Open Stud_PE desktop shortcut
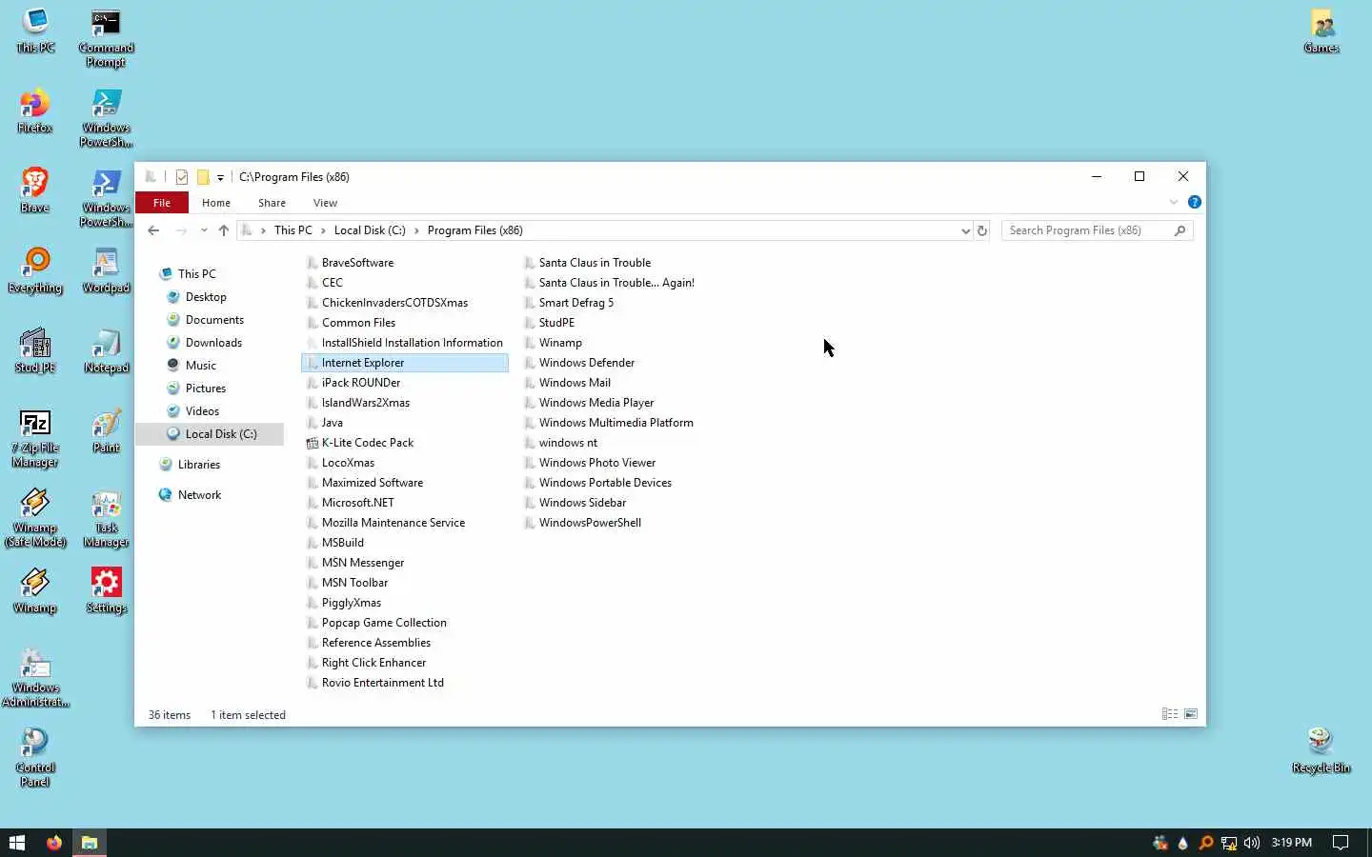Viewport: 1372px width, 857px height. [x=35, y=350]
